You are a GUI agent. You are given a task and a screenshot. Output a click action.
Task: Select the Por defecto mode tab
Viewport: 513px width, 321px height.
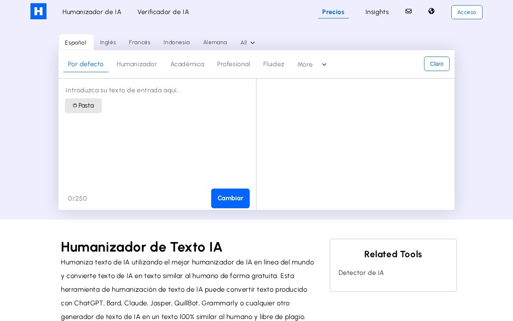coord(86,64)
